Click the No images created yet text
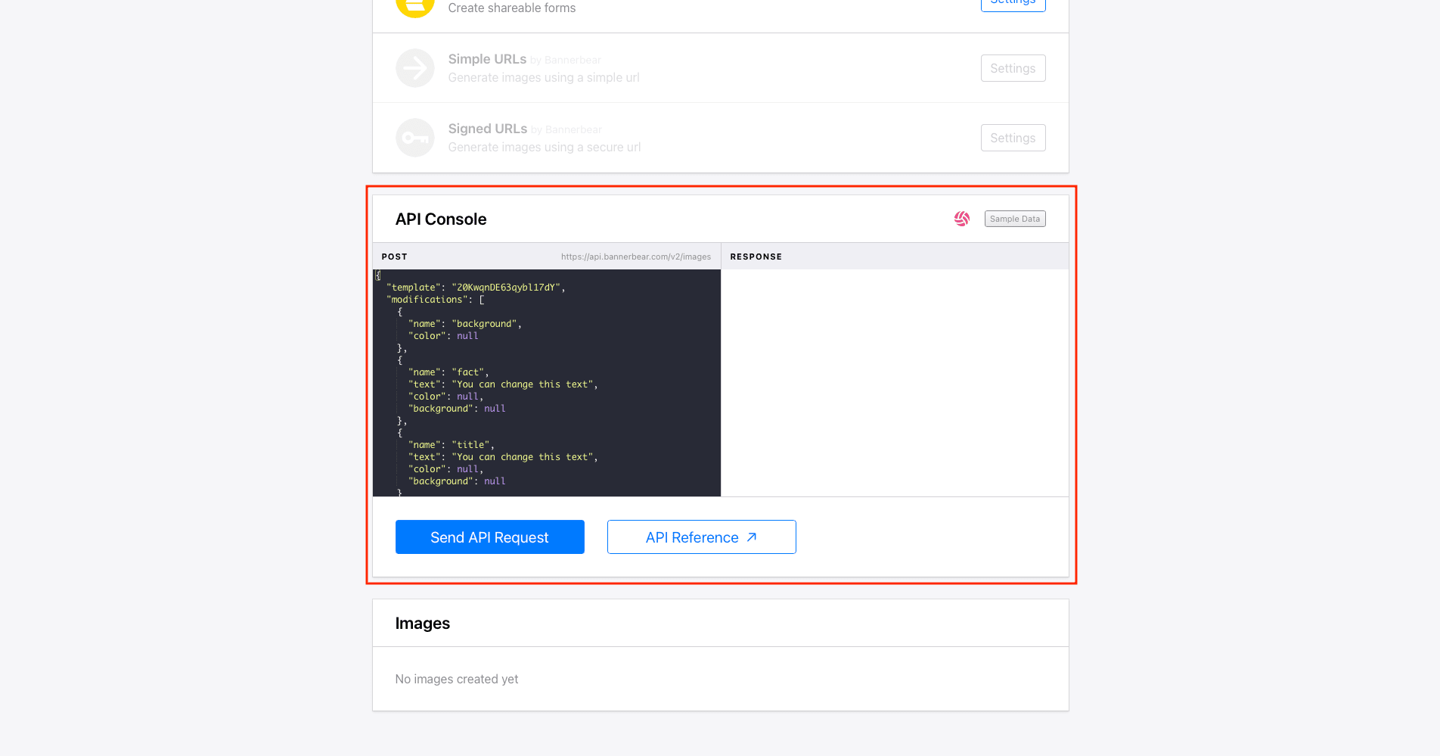The image size is (1440, 756). click(456, 679)
